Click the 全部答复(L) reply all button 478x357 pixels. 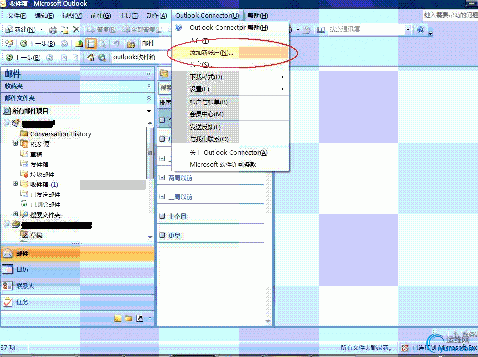point(142,30)
